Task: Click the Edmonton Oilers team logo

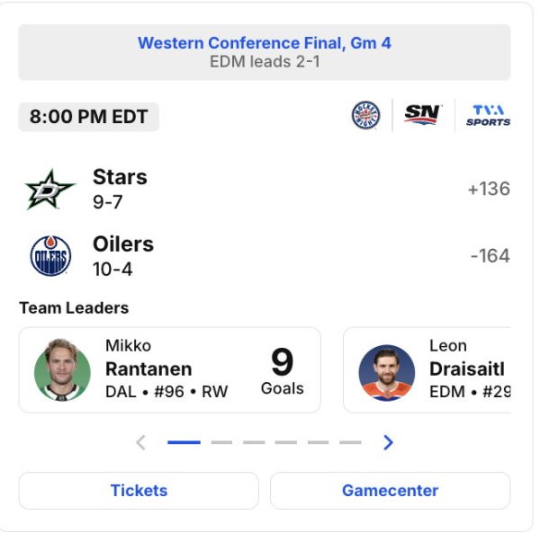Action: click(49, 255)
